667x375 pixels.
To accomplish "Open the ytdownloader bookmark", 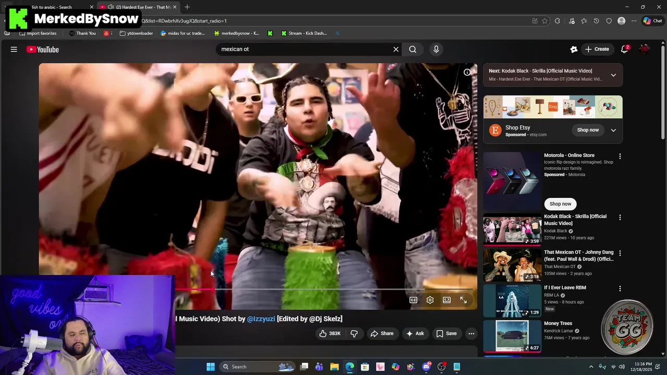I will 136,33.
